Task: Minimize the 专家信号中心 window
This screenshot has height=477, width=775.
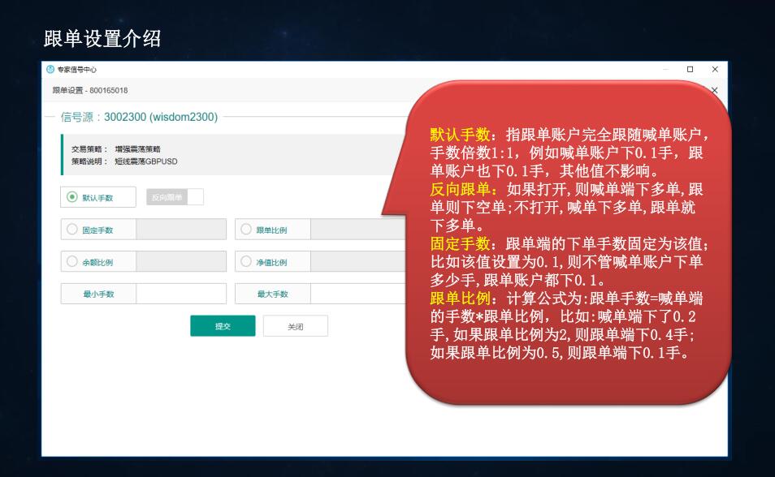Action: (666, 70)
